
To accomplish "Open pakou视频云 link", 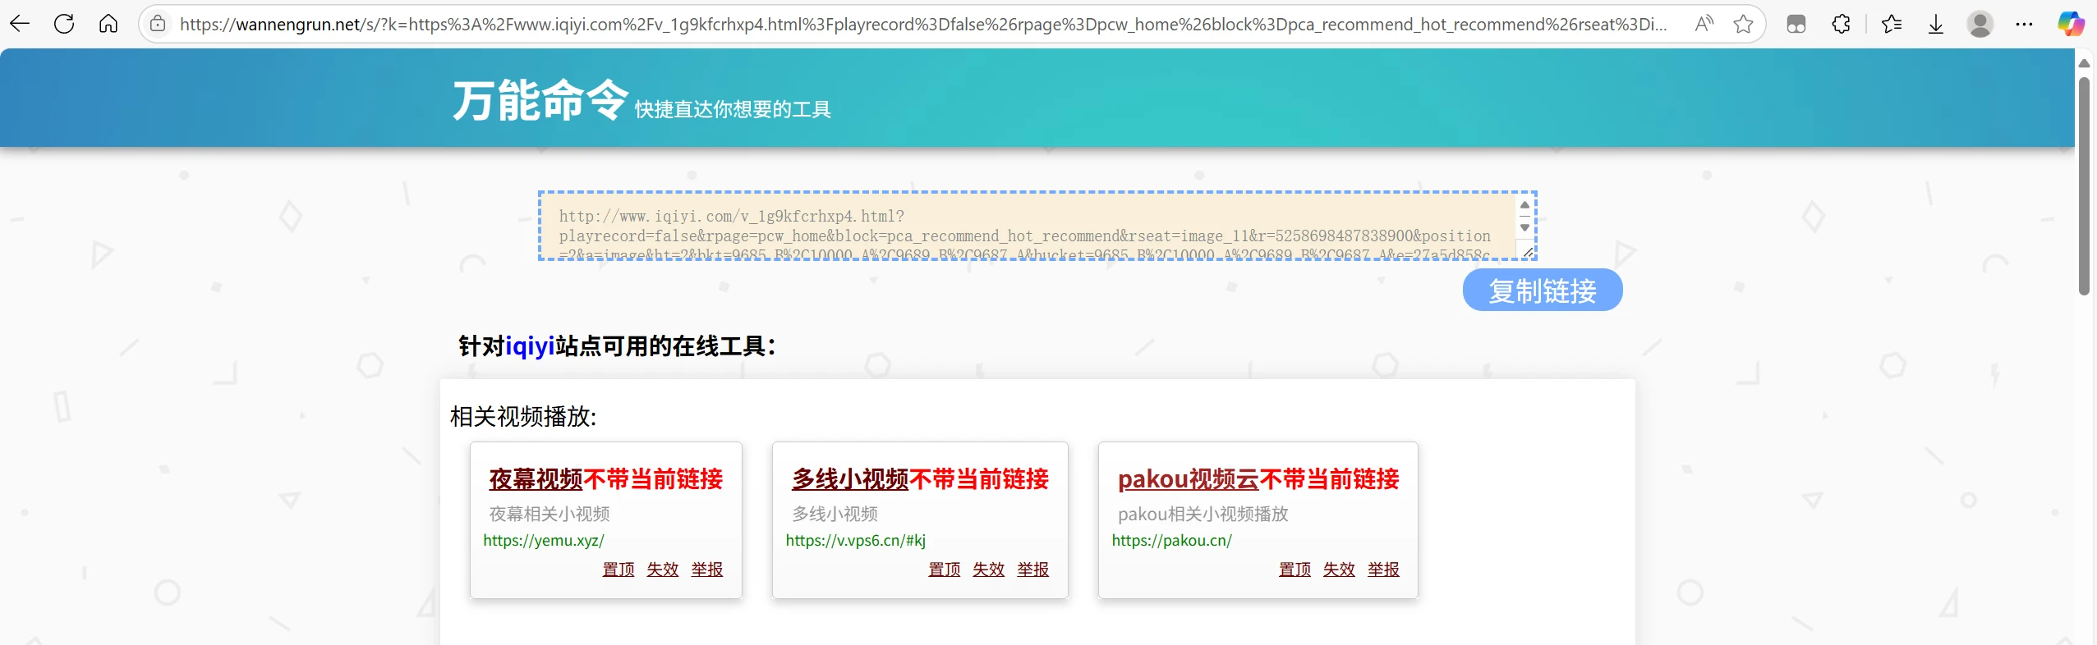I will (1189, 479).
